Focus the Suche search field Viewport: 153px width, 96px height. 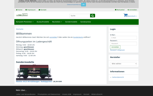pos(80,16)
